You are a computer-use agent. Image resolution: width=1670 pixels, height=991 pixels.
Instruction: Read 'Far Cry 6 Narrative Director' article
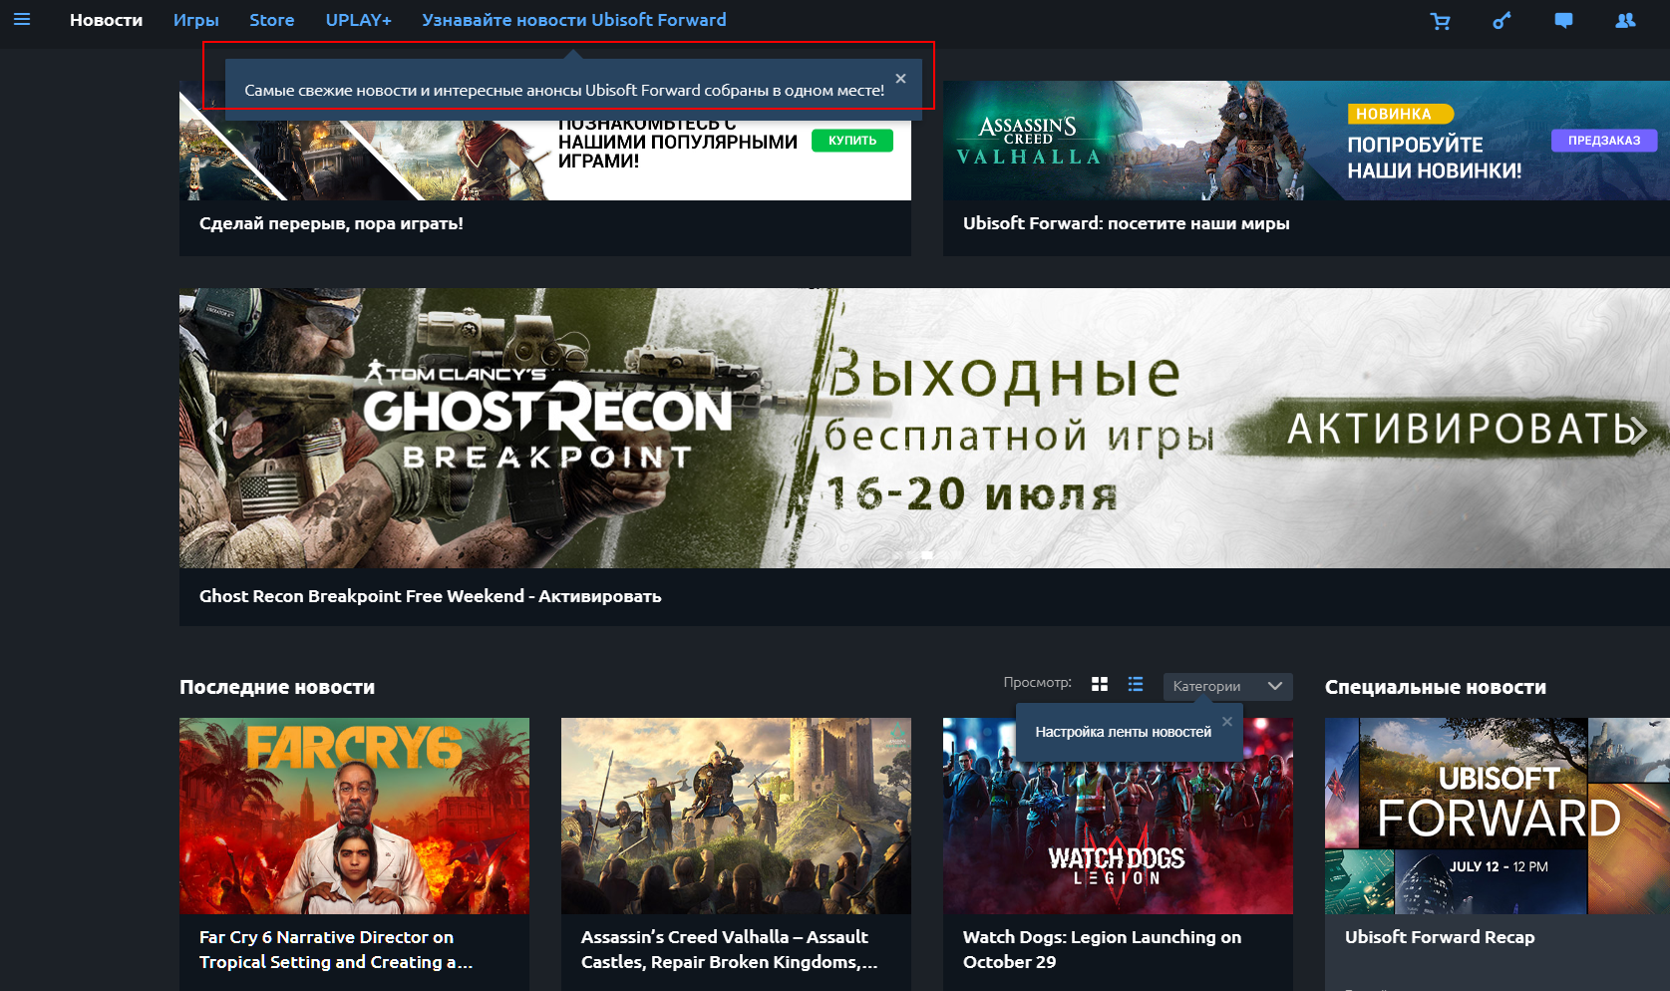[x=336, y=949]
